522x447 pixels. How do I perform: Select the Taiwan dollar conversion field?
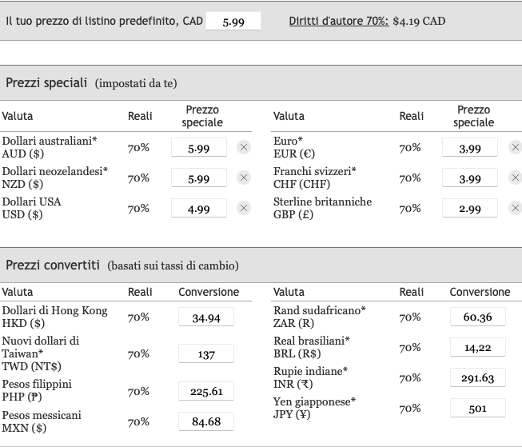(x=206, y=354)
